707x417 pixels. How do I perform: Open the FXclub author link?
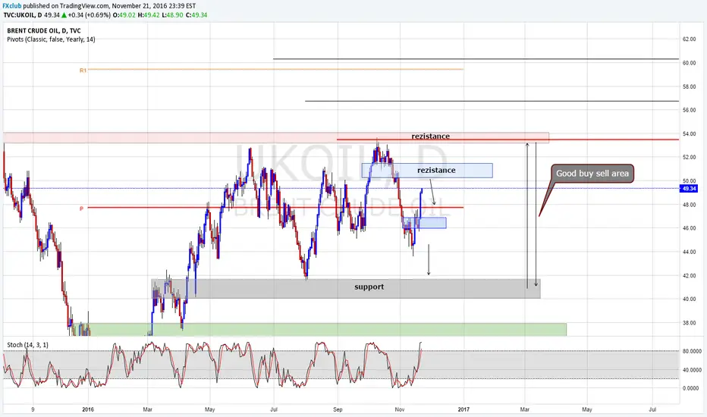click(12, 6)
